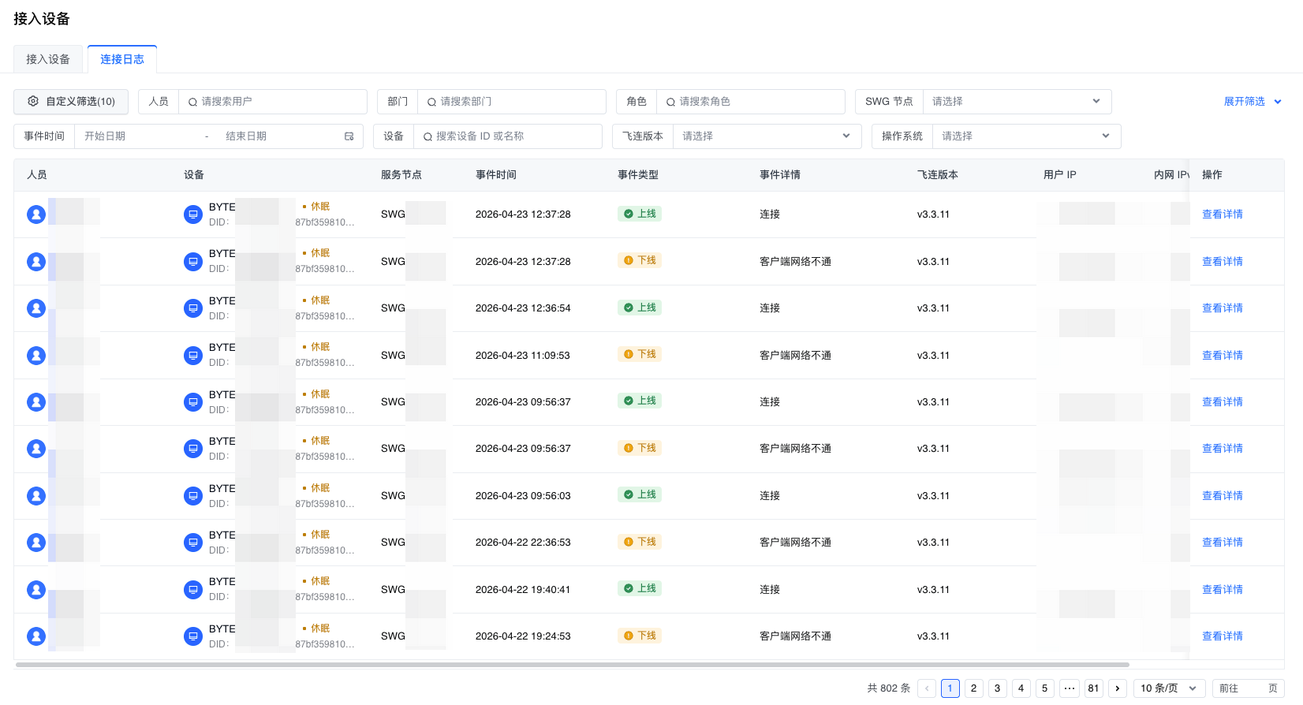
Task: Click the green online status badge in first row
Action: (640, 214)
